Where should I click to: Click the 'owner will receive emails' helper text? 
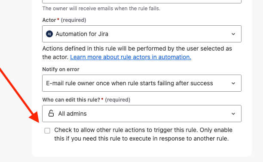pyautogui.click(x=101, y=9)
